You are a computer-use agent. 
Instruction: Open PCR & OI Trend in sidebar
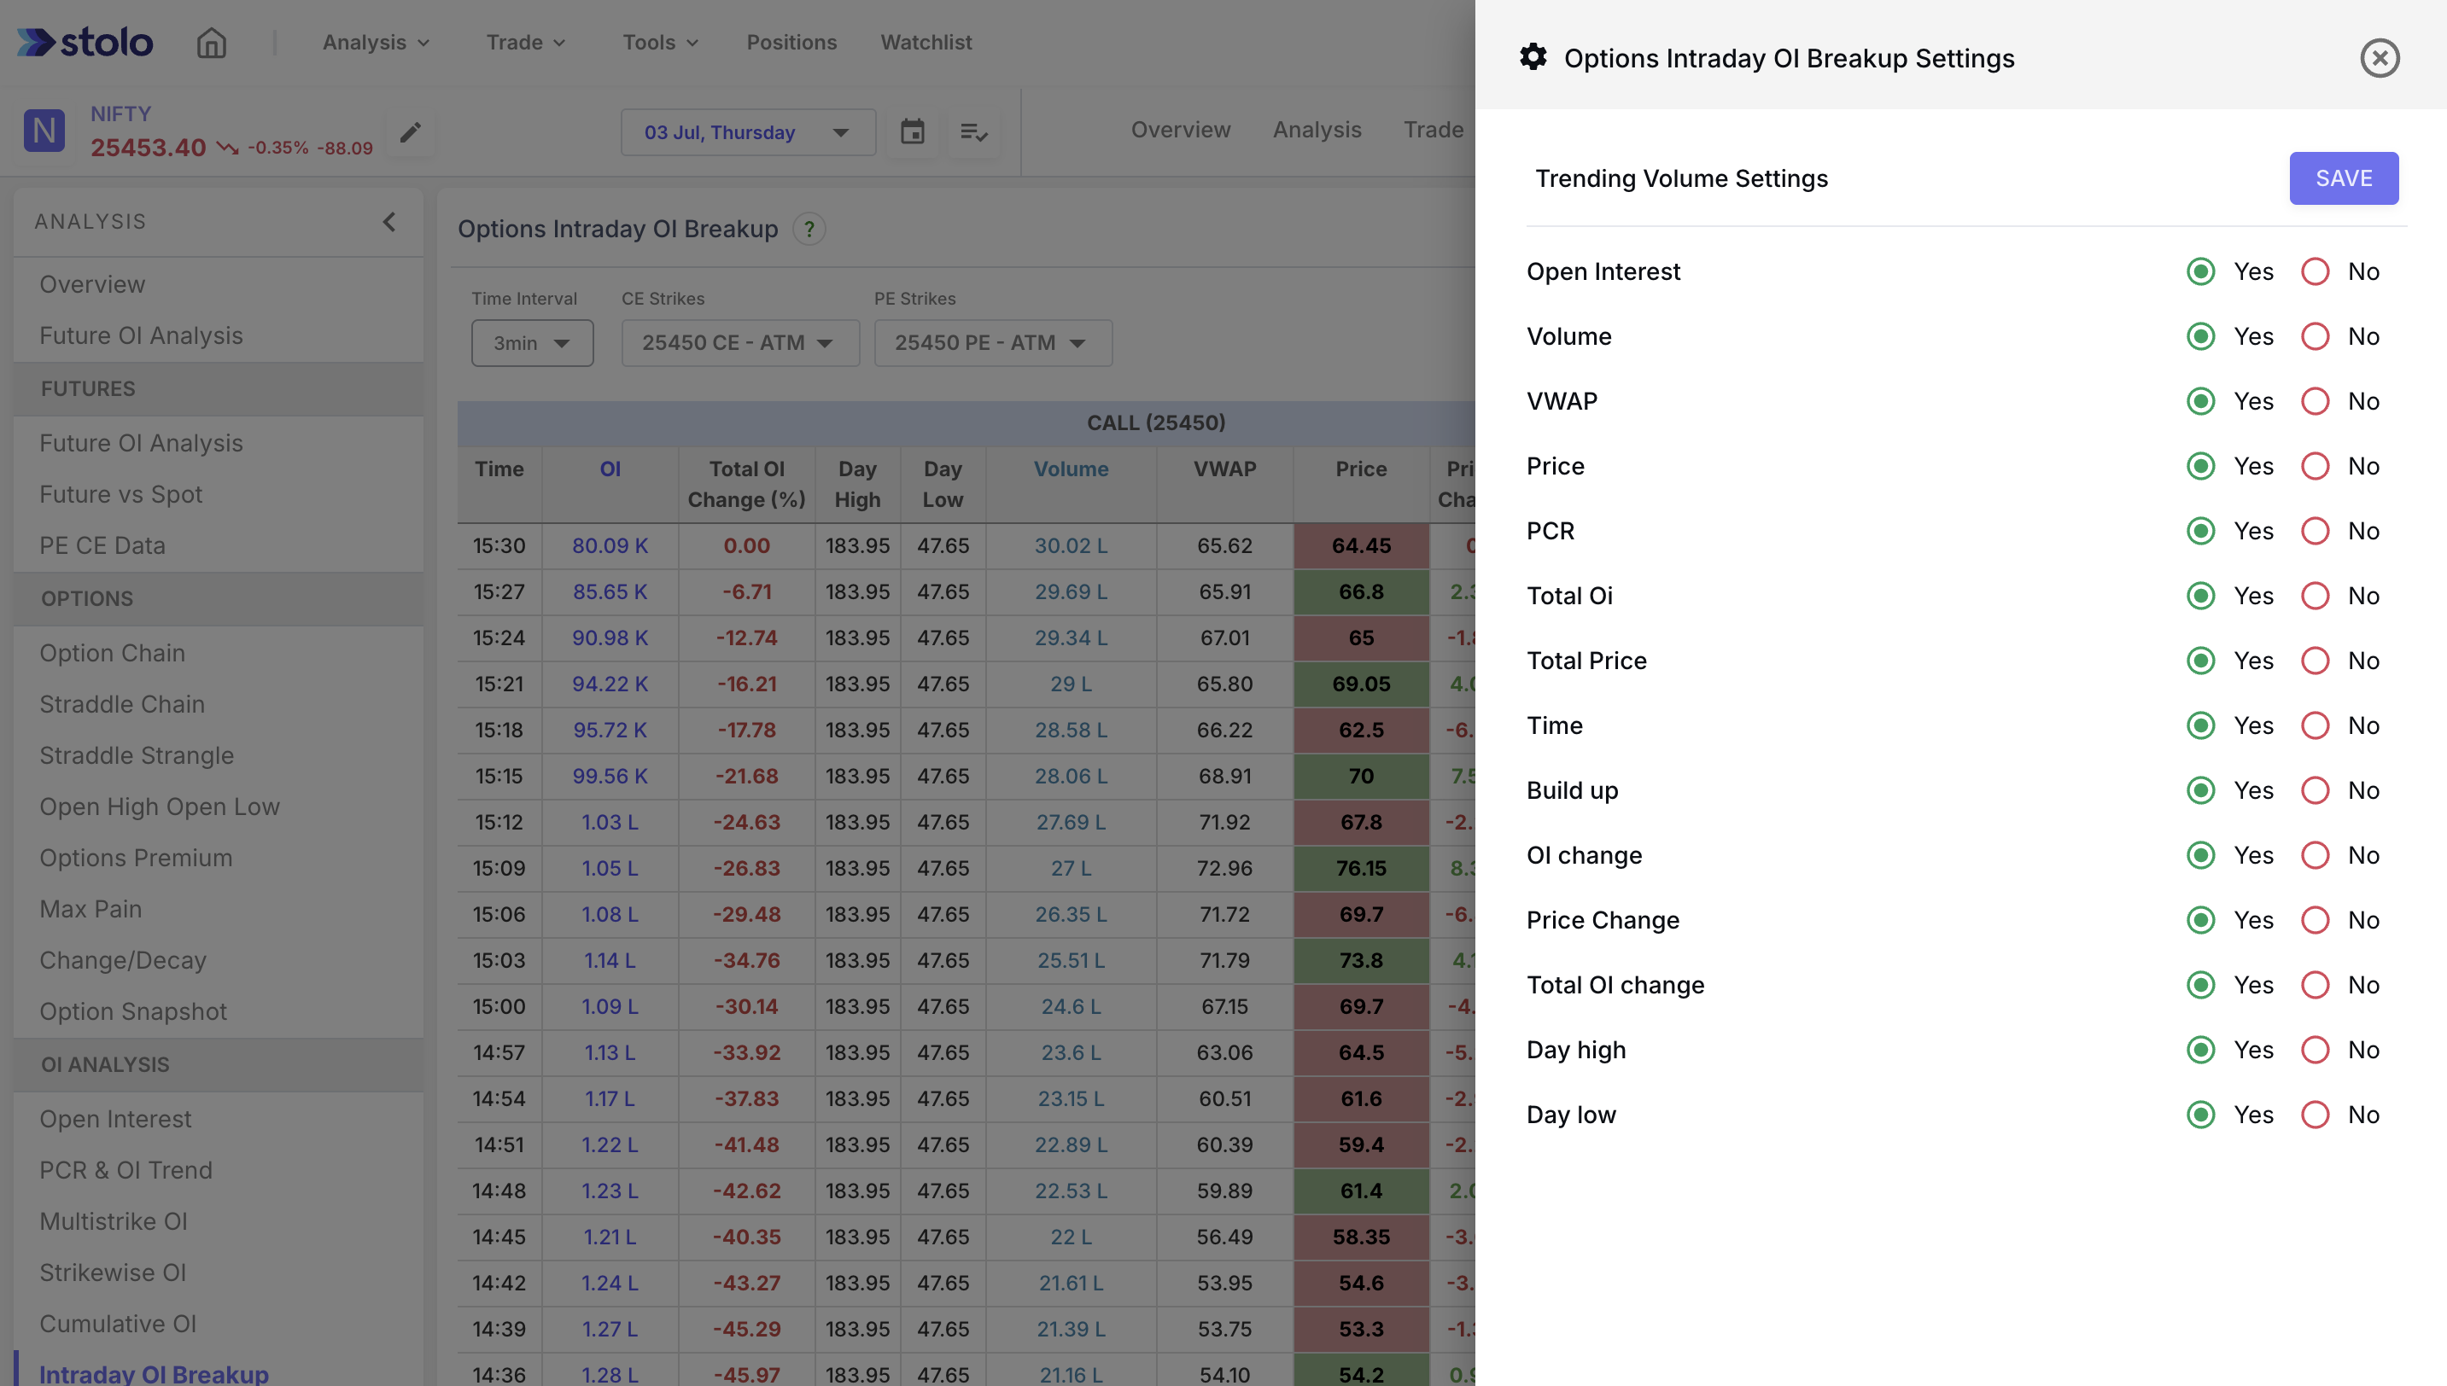coord(125,1170)
